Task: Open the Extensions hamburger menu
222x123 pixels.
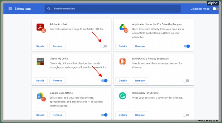Action: pos(10,9)
